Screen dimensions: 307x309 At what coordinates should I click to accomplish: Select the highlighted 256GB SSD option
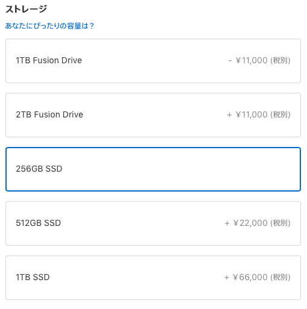[x=153, y=169]
